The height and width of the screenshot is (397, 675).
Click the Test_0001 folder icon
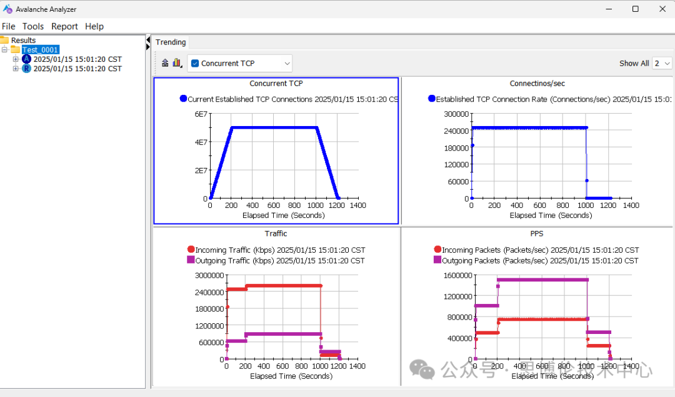coord(16,49)
